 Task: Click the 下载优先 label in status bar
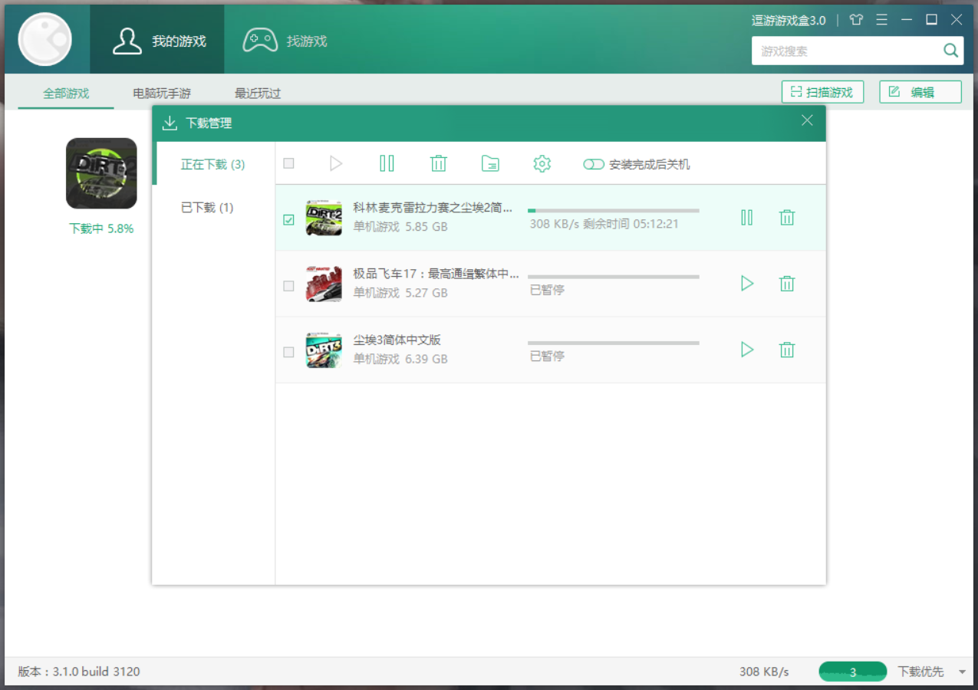pyautogui.click(x=920, y=672)
